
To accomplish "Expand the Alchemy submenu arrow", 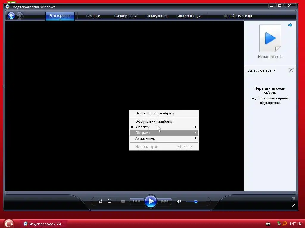I will pyautogui.click(x=195, y=127).
